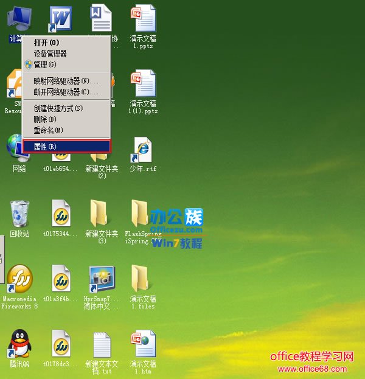Select the 演示文稿1.files folder
The width and height of the screenshot is (365, 379).
(140, 279)
